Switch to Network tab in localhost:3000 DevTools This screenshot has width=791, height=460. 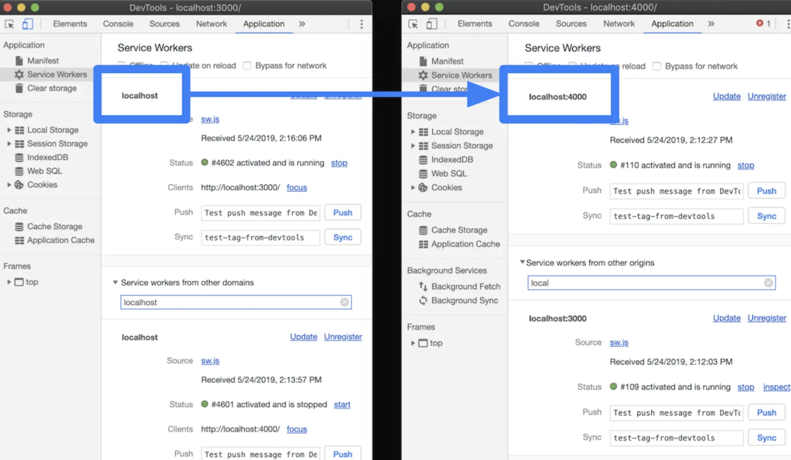211,24
